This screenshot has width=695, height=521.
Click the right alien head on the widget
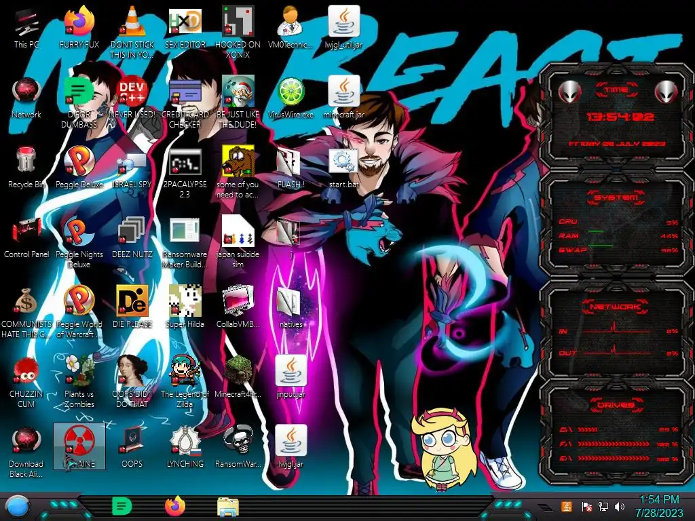(x=666, y=92)
